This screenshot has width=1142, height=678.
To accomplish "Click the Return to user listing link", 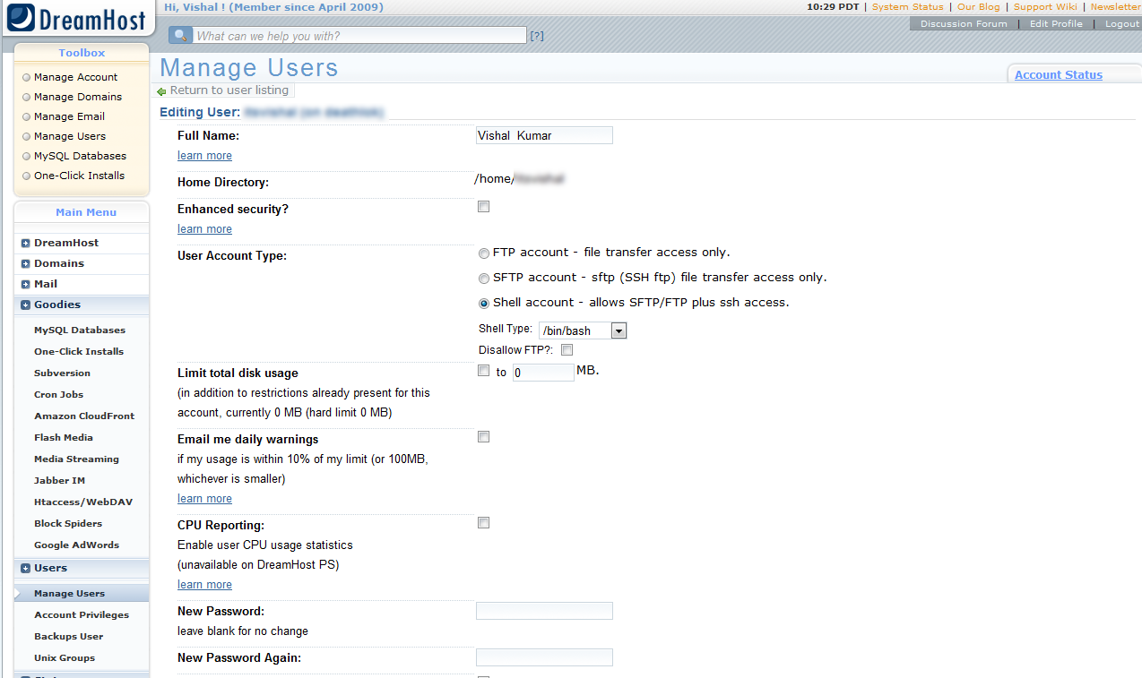I will pyautogui.click(x=229, y=90).
